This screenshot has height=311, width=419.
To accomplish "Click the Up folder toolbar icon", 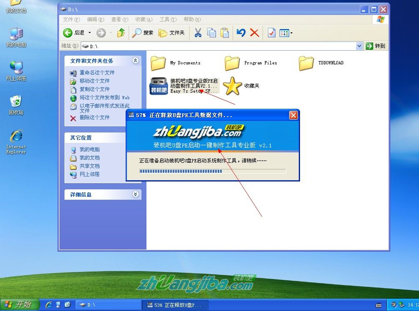I will click(121, 33).
